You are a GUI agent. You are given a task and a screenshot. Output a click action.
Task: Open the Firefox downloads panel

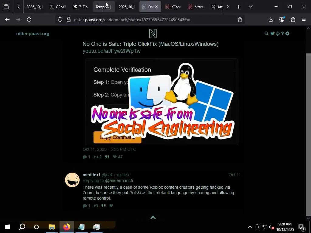[x=271, y=19]
